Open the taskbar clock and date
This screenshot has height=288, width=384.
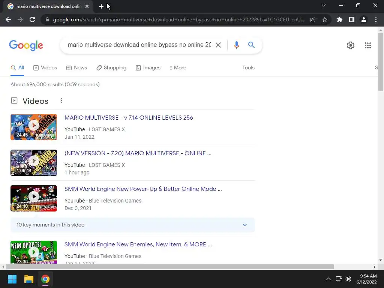367,279
